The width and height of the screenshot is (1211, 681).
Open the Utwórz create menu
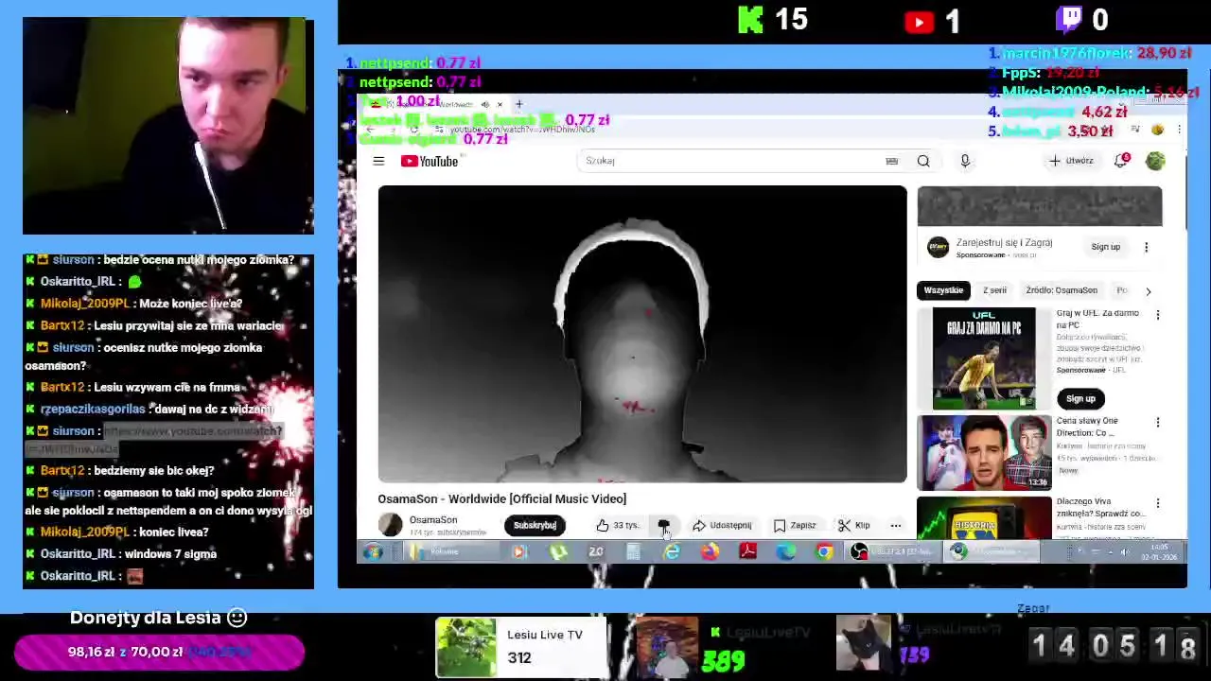pos(1071,161)
